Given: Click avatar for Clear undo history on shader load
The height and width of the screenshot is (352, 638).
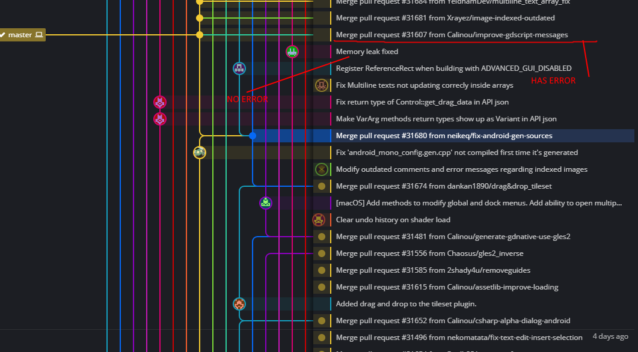Looking at the screenshot, I should pos(319,219).
